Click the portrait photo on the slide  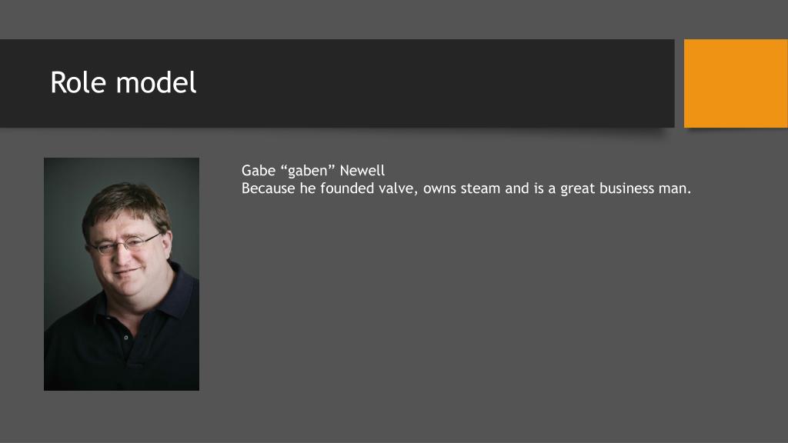122,275
